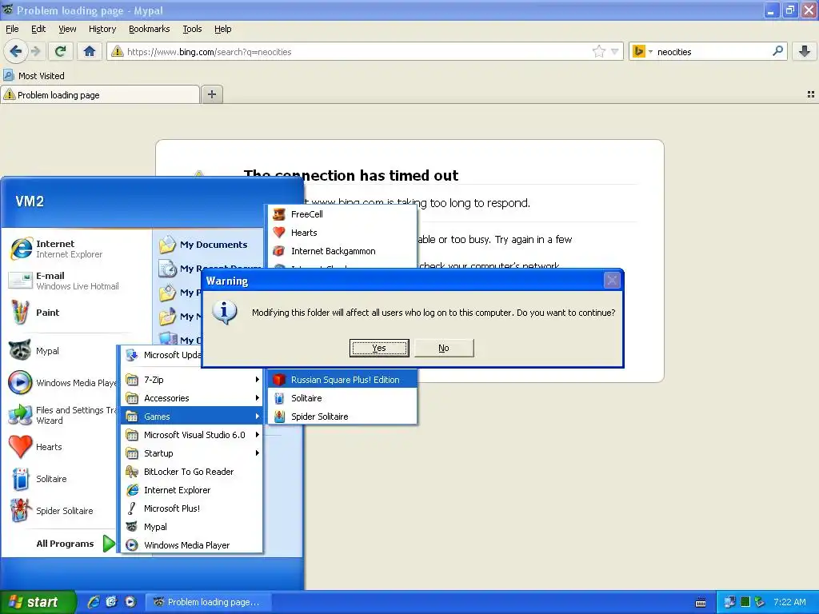The width and height of the screenshot is (819, 614).
Task: Click Windows Media Player quick launch icon
Action: pyautogui.click(x=130, y=602)
